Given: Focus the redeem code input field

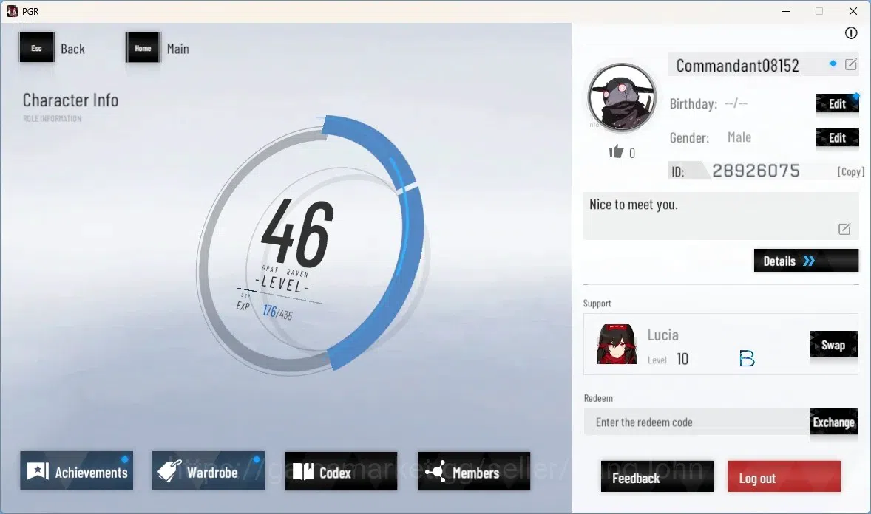Looking at the screenshot, I should coord(697,422).
